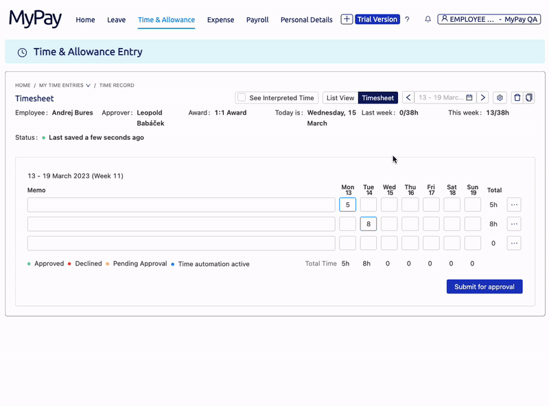Switch to List View
The image size is (549, 406).
coord(340,97)
